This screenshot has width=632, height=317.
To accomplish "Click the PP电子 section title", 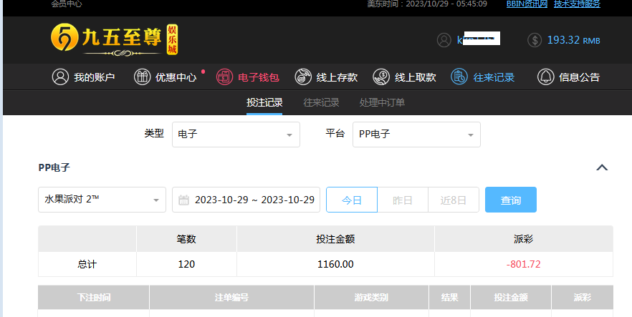I will tap(54, 167).
